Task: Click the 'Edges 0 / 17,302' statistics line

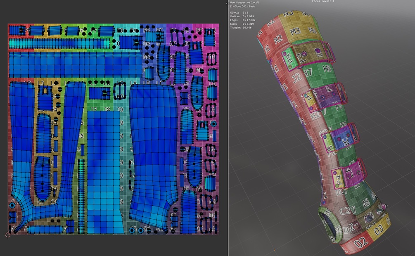Action: (x=243, y=20)
